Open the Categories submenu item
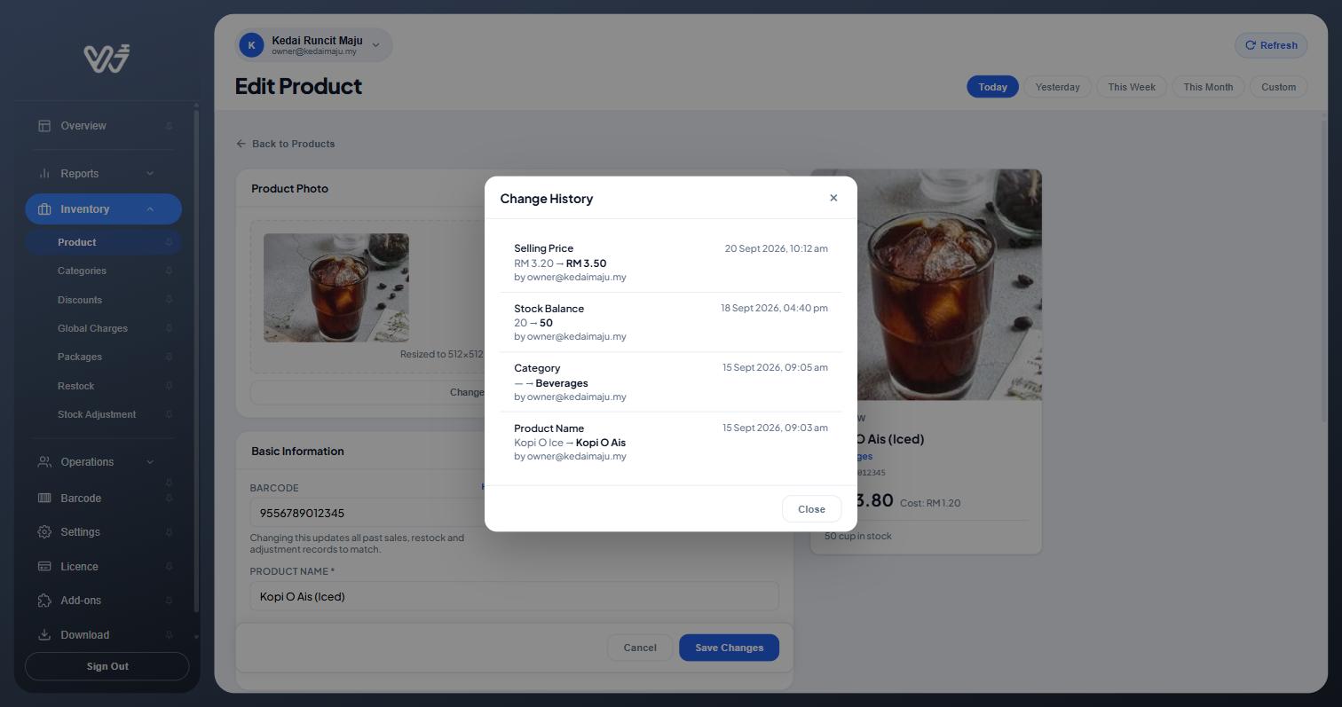The image size is (1342, 707). 82,271
